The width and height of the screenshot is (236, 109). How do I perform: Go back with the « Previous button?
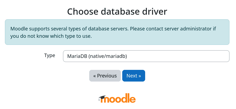pos(105,76)
